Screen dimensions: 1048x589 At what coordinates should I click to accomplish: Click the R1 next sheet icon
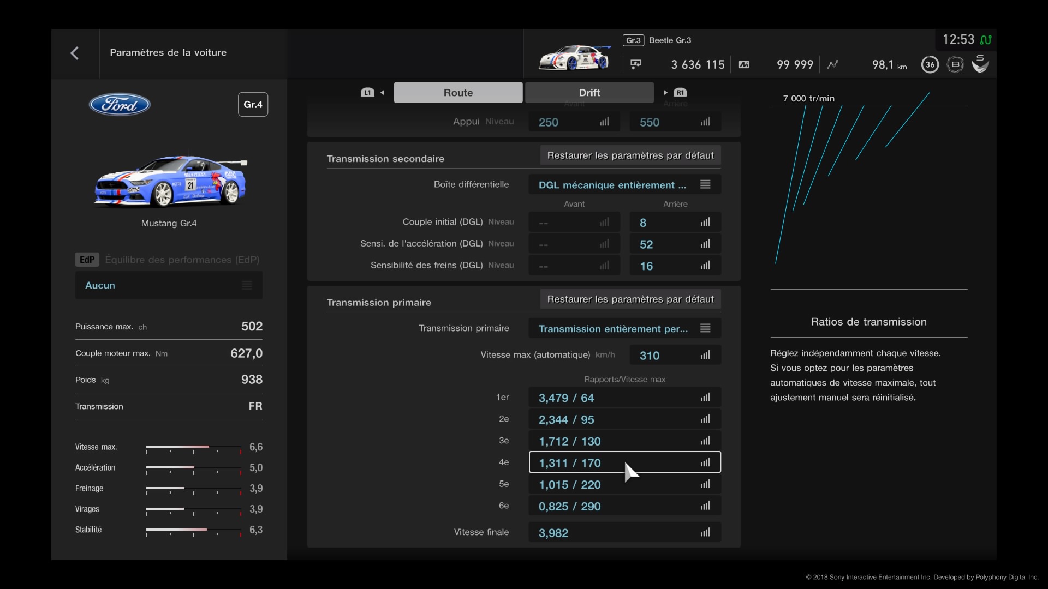pyautogui.click(x=680, y=93)
